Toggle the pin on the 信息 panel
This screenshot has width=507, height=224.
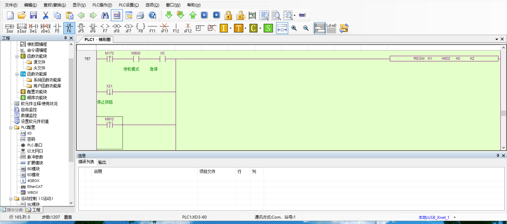498,155
